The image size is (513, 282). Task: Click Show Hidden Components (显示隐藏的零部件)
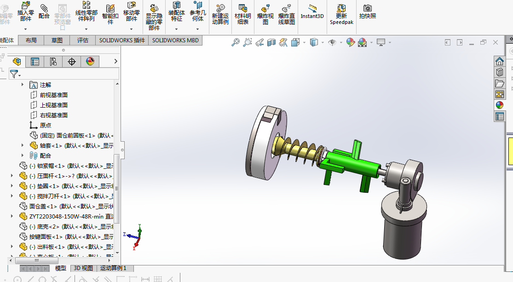coord(154,17)
